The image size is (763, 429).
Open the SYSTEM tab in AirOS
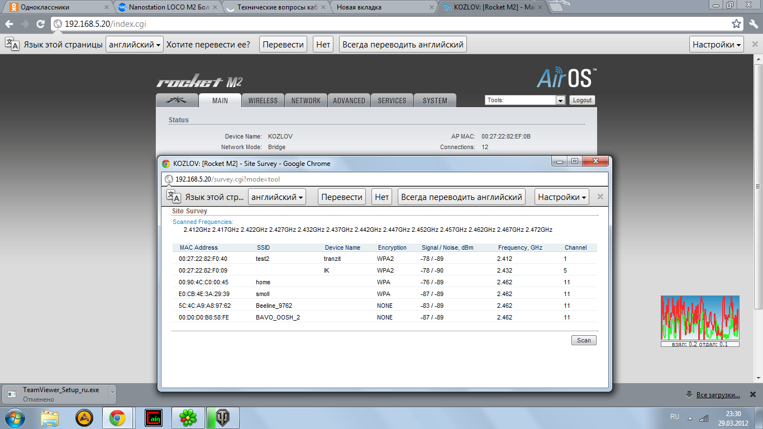(435, 101)
